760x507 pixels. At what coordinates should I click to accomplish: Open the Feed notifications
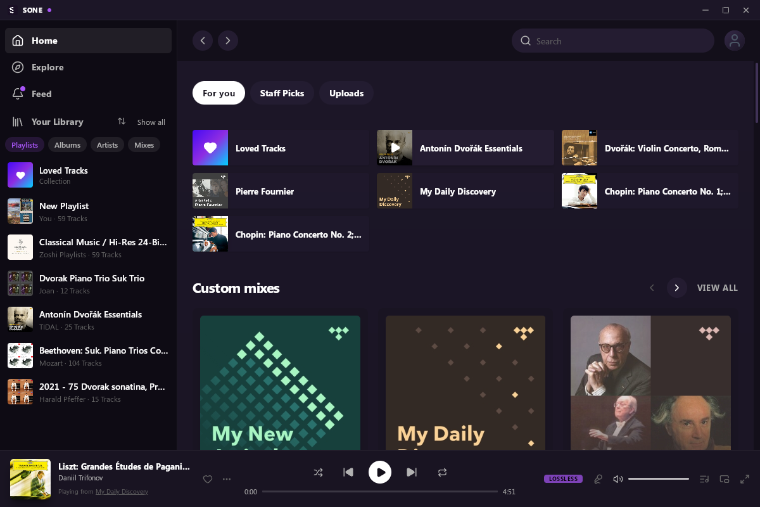[88, 94]
